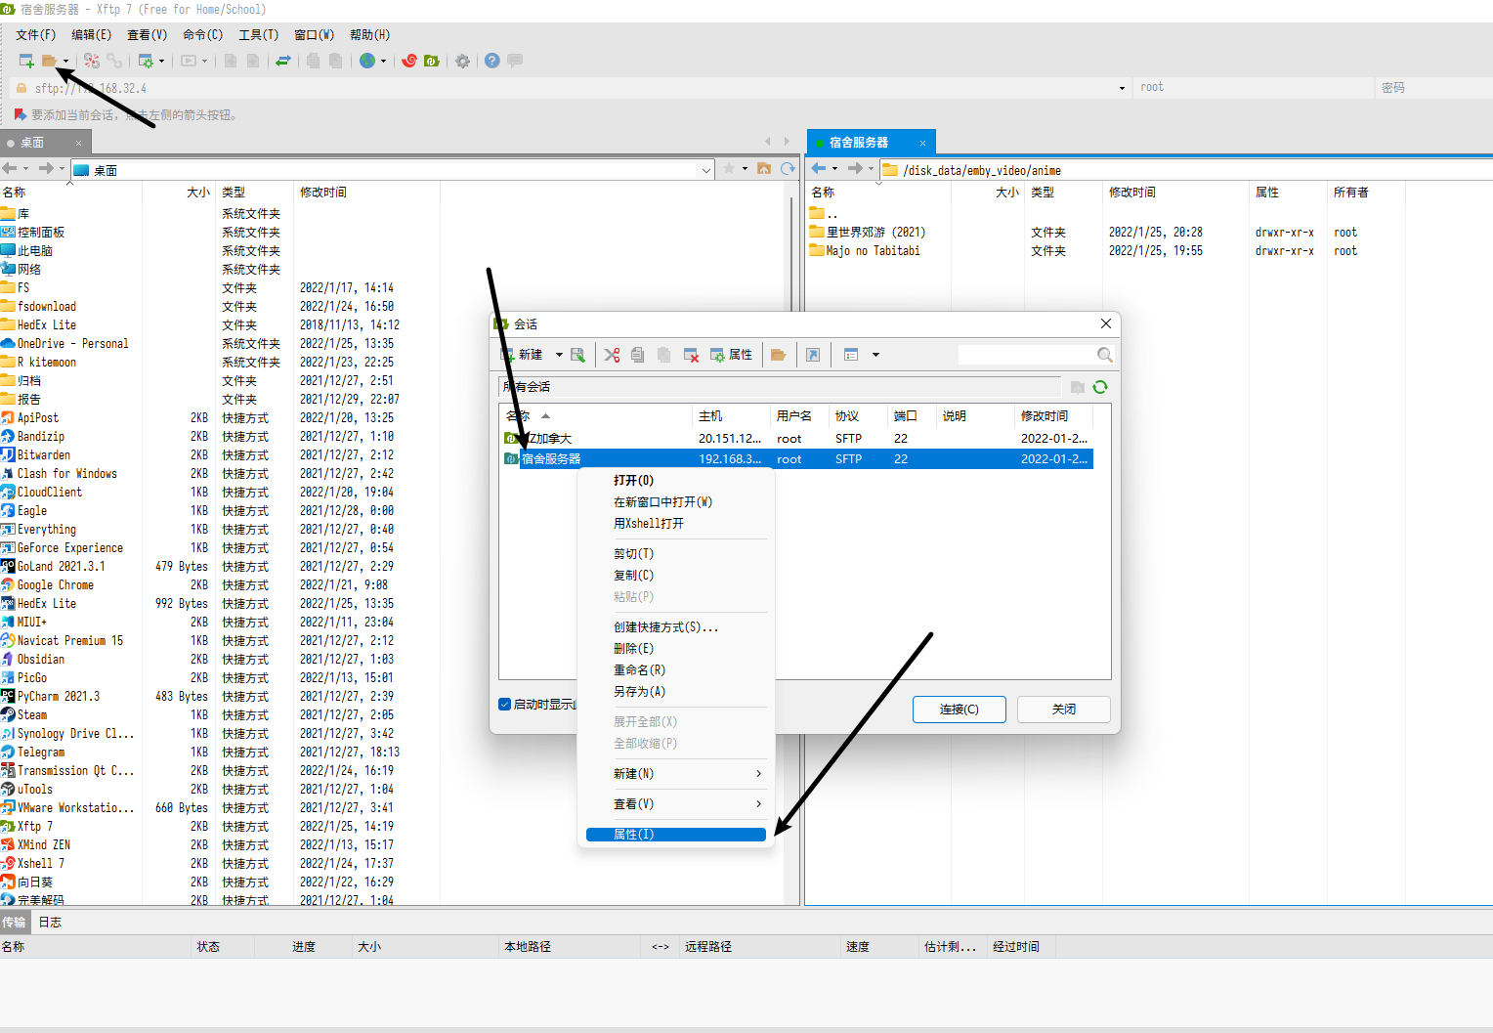
Task: Click the green refresh icon in session dialog
Action: point(1100,387)
